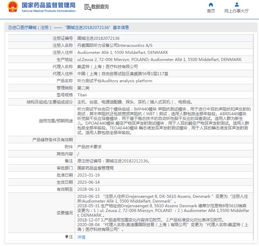259x246 pixels.
Task: Click the 生产地址 row label
Action: coord(65,60)
